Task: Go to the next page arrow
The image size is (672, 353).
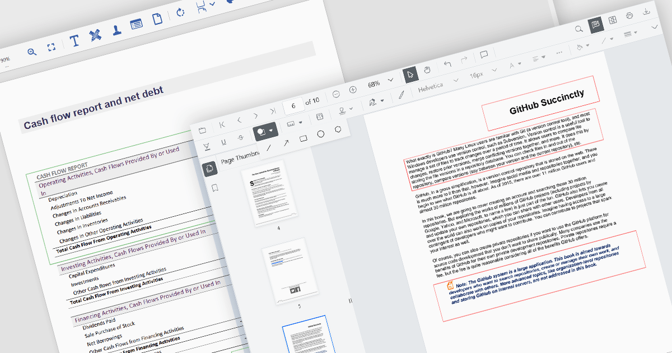Action: pos(255,116)
